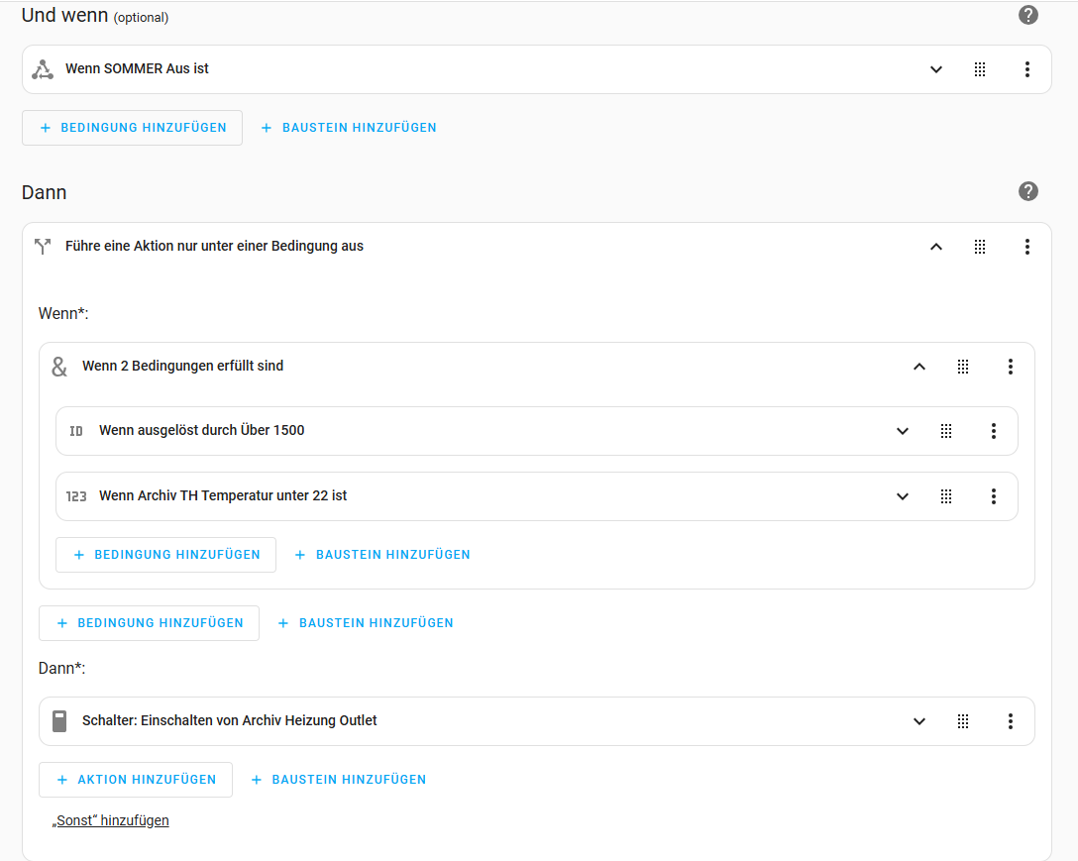Screen dimensions: 1078x861
Task: Expand the Wenn SOMMER Aus ist condition
Action: coord(935,69)
